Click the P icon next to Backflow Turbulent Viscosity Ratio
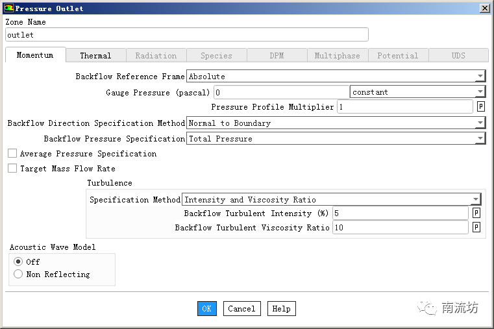Screen dimensions: 494x329 tap(476, 228)
